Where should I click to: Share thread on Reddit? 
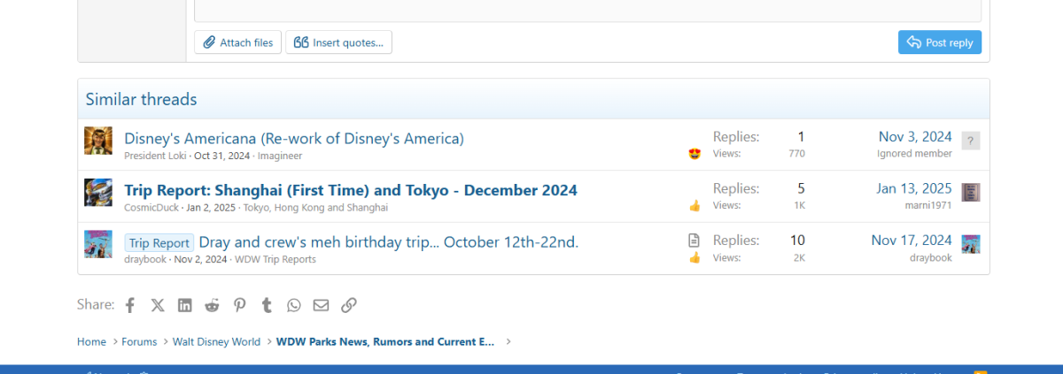(x=212, y=305)
